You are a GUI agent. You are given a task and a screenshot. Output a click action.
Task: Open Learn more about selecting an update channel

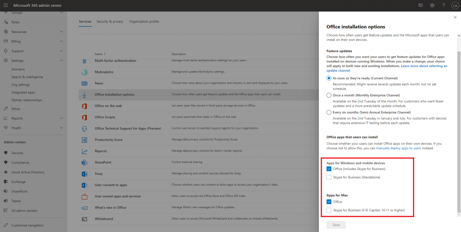[x=387, y=68]
